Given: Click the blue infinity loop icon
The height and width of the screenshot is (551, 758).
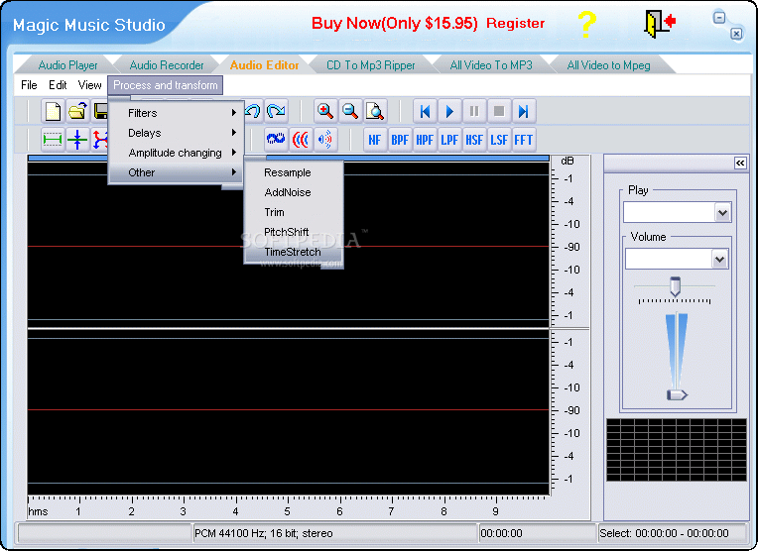Looking at the screenshot, I should coord(276,140).
